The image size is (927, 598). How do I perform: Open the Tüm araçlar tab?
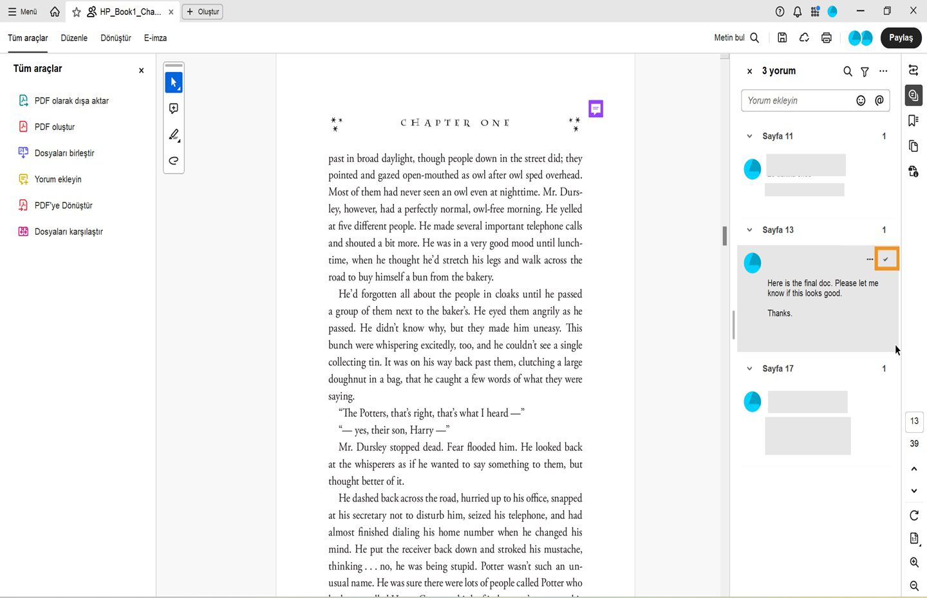tap(28, 38)
